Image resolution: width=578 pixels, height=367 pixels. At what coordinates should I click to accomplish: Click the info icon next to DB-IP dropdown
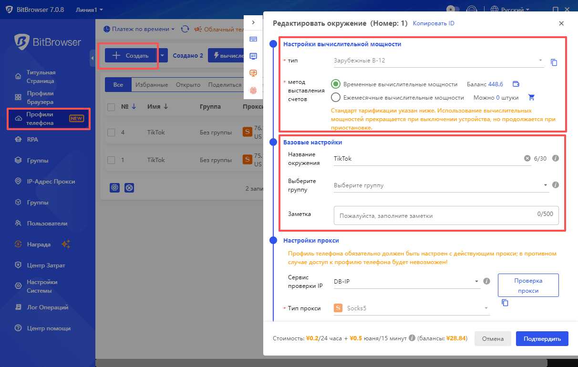coord(486,281)
